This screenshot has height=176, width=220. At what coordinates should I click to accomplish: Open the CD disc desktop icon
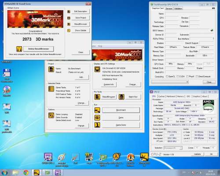[x=7, y=91]
